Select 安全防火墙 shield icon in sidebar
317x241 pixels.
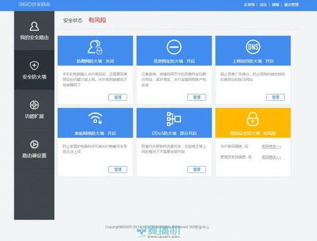pos(34,65)
